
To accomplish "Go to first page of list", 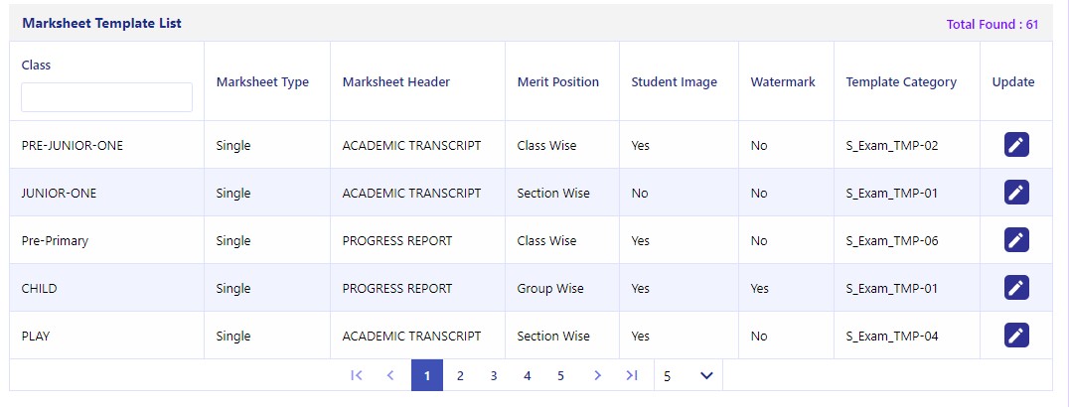I will [356, 375].
